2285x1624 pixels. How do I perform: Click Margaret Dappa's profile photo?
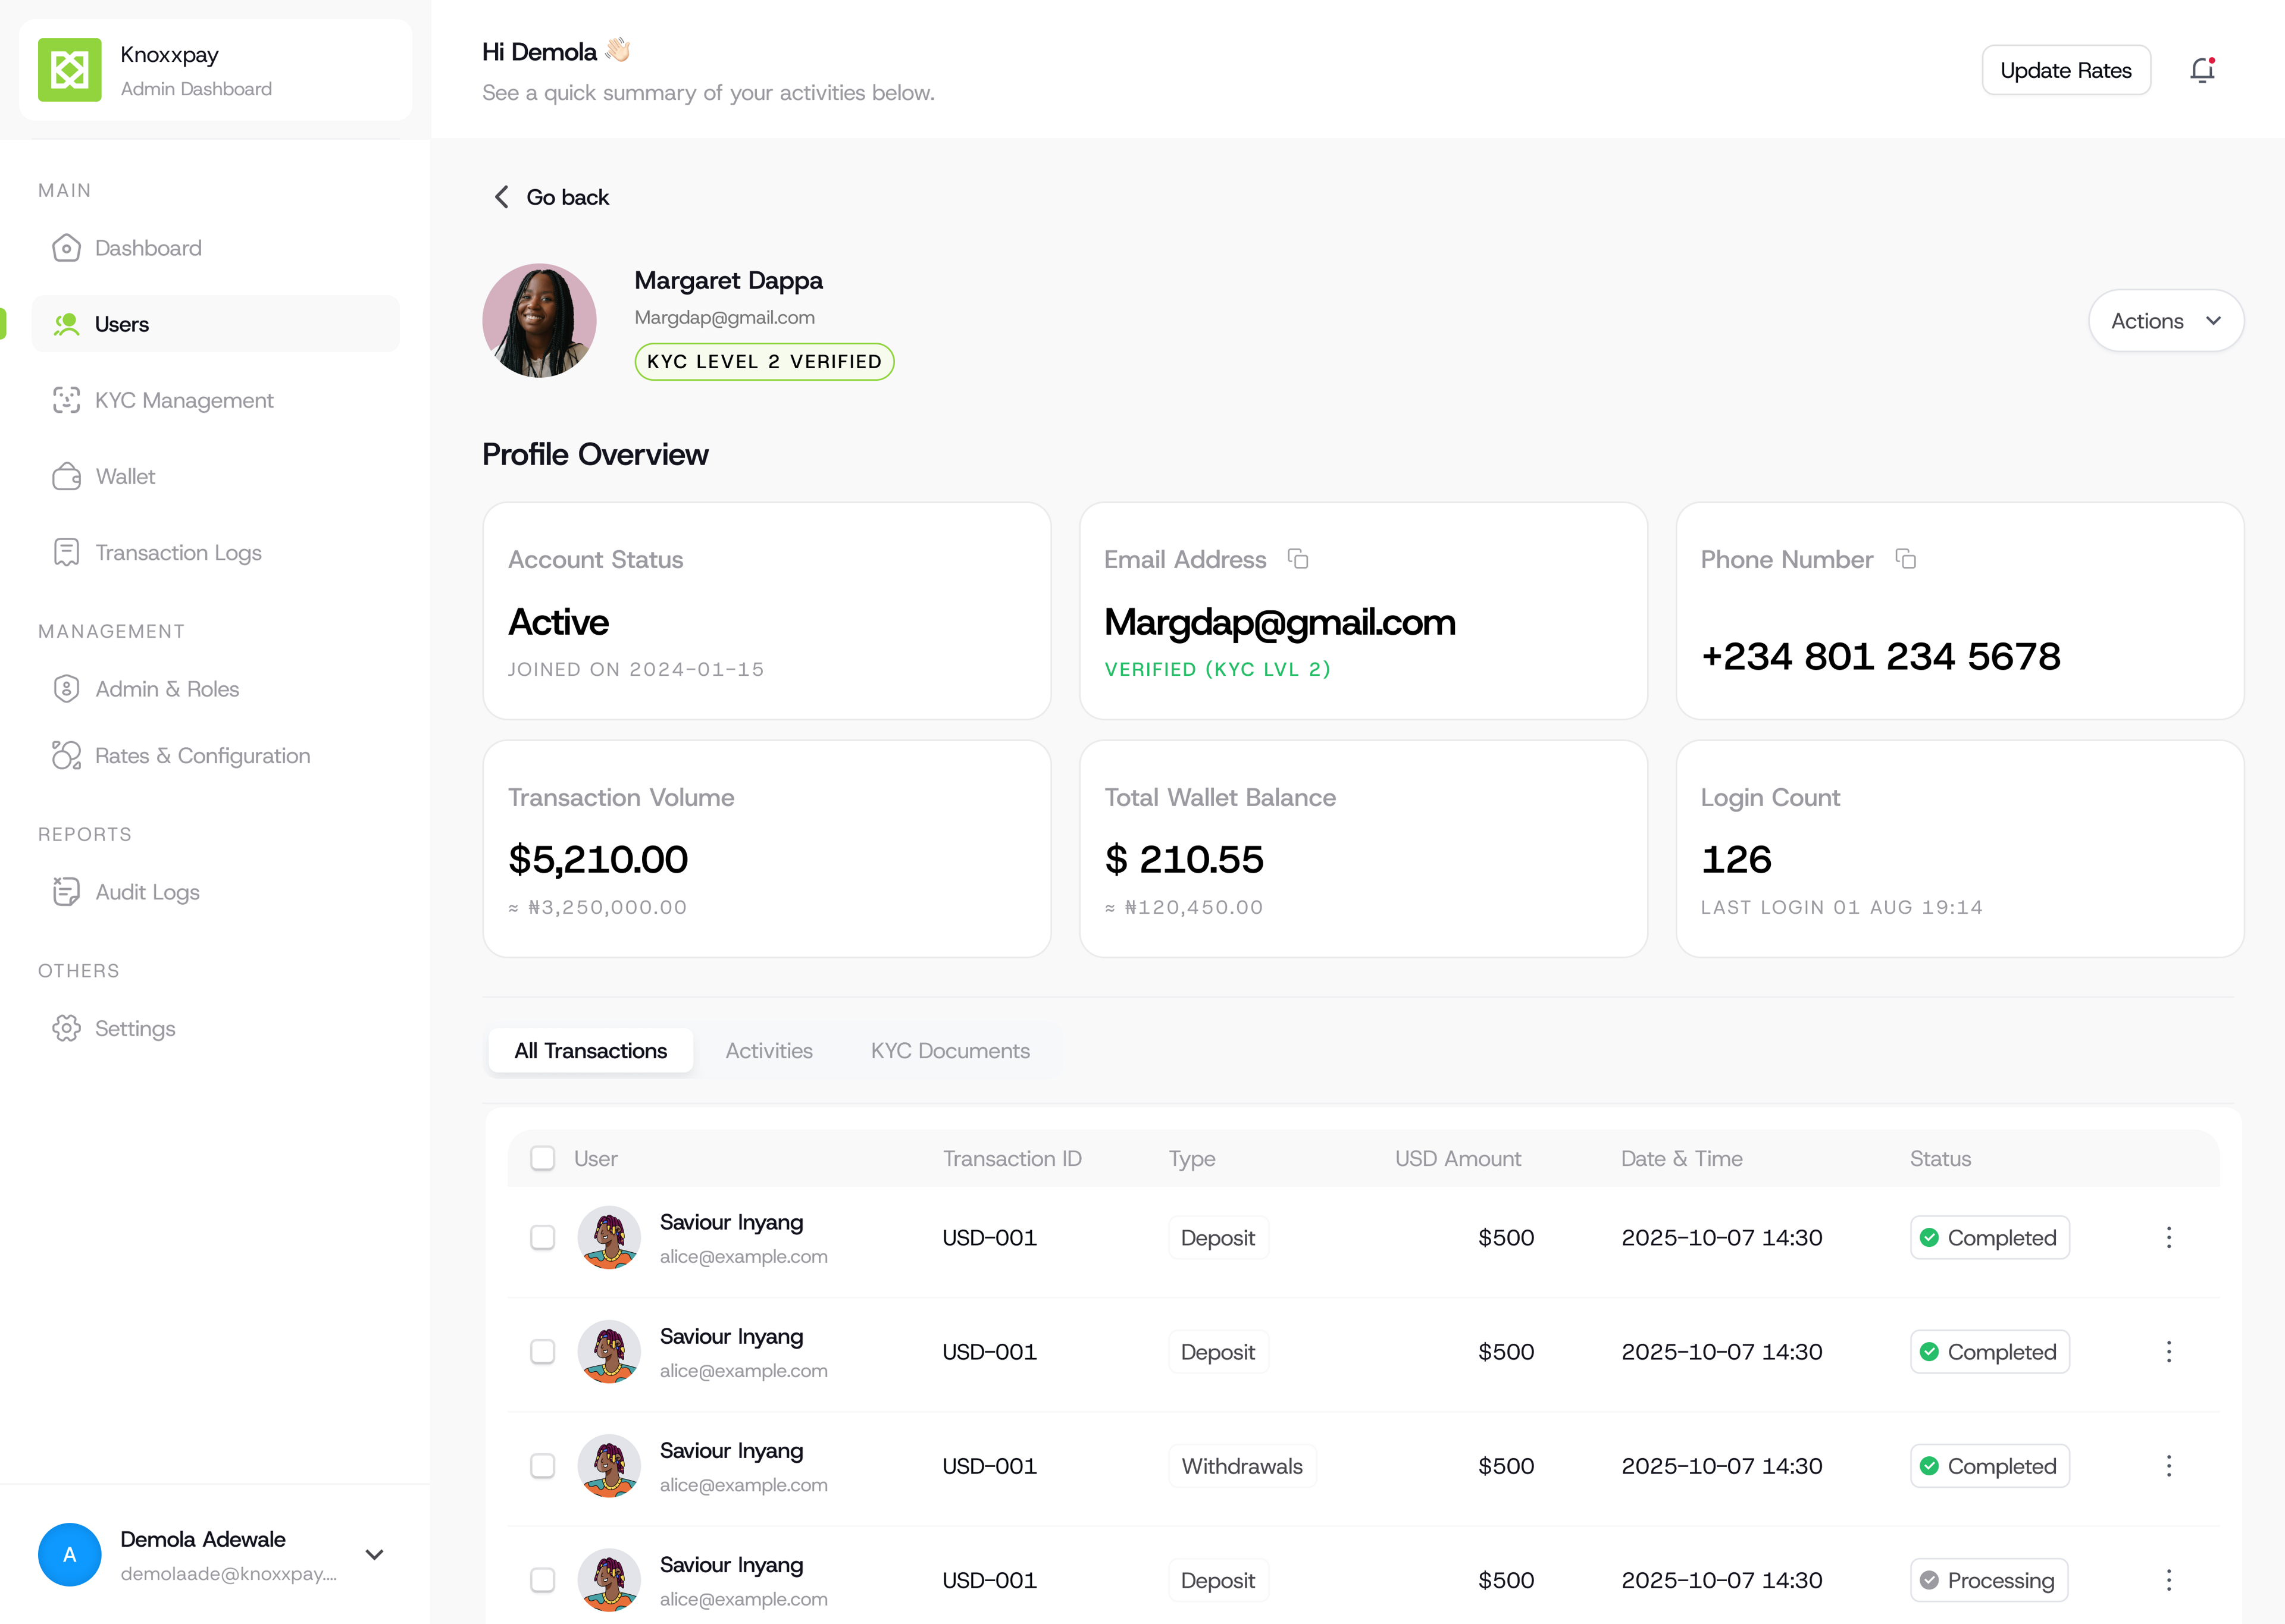(x=539, y=320)
